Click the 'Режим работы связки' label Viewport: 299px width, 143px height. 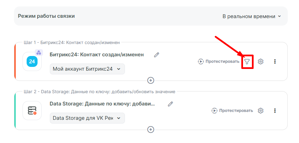click(x=46, y=16)
